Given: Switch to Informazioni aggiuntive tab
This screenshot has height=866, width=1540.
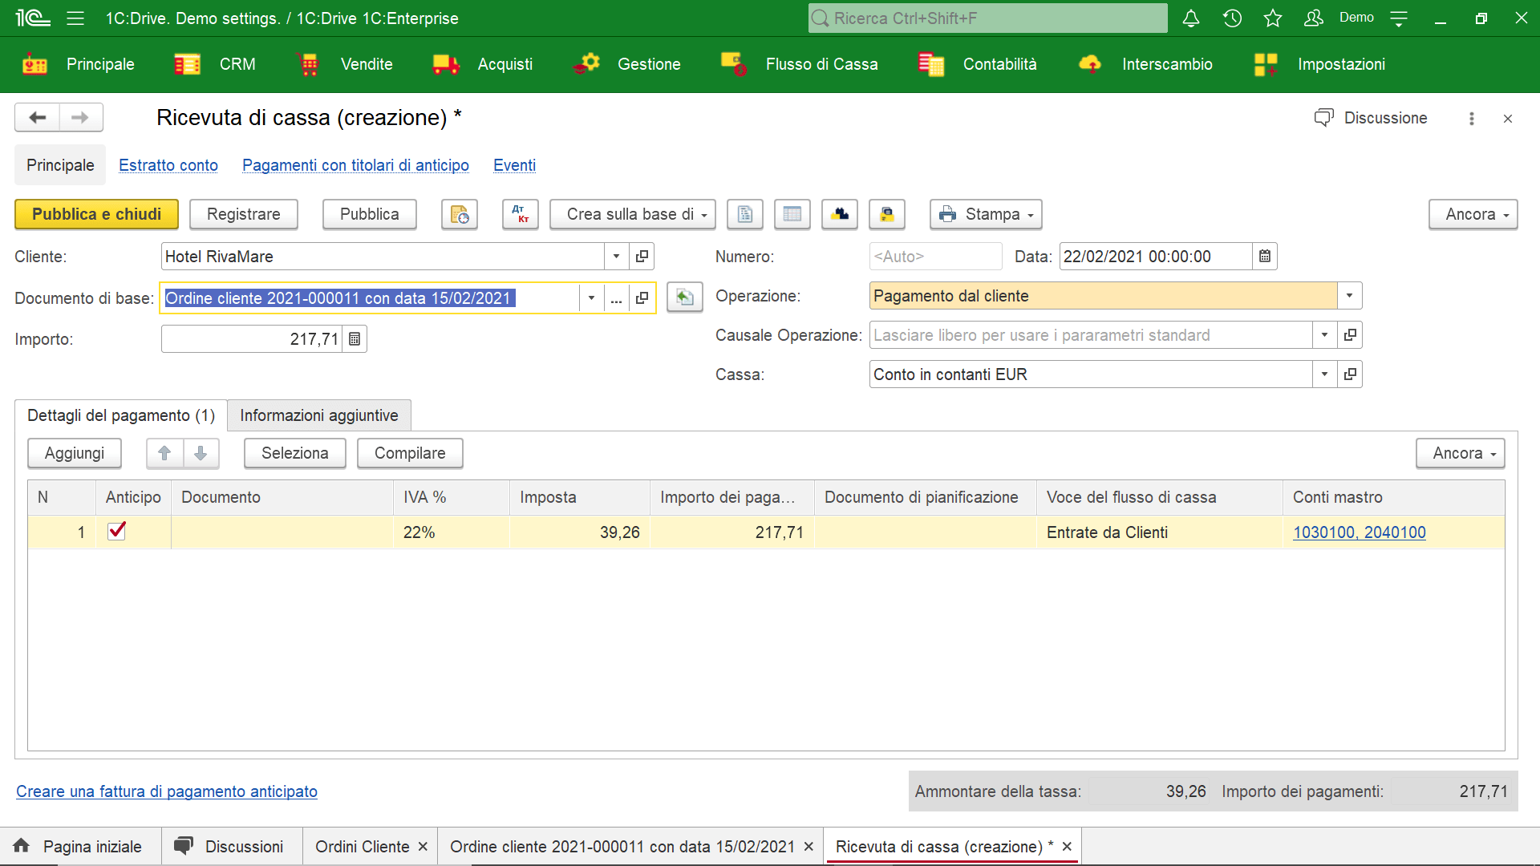Looking at the screenshot, I should [319, 415].
